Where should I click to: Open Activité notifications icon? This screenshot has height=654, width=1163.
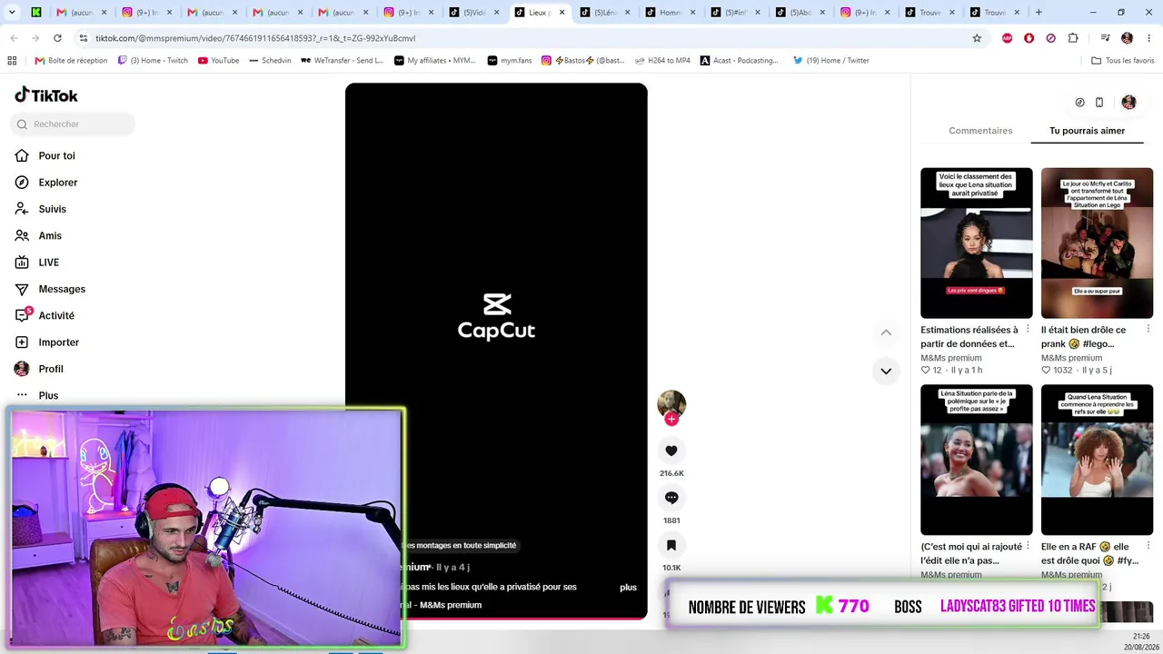(x=22, y=315)
